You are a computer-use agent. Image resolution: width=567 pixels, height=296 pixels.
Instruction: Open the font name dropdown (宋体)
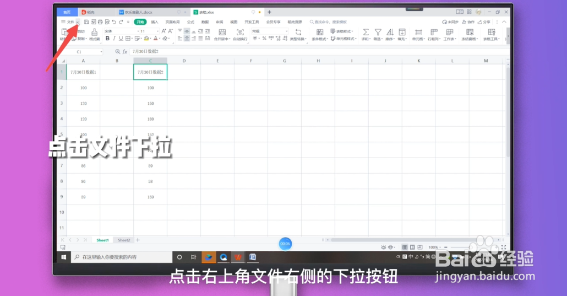138,31
